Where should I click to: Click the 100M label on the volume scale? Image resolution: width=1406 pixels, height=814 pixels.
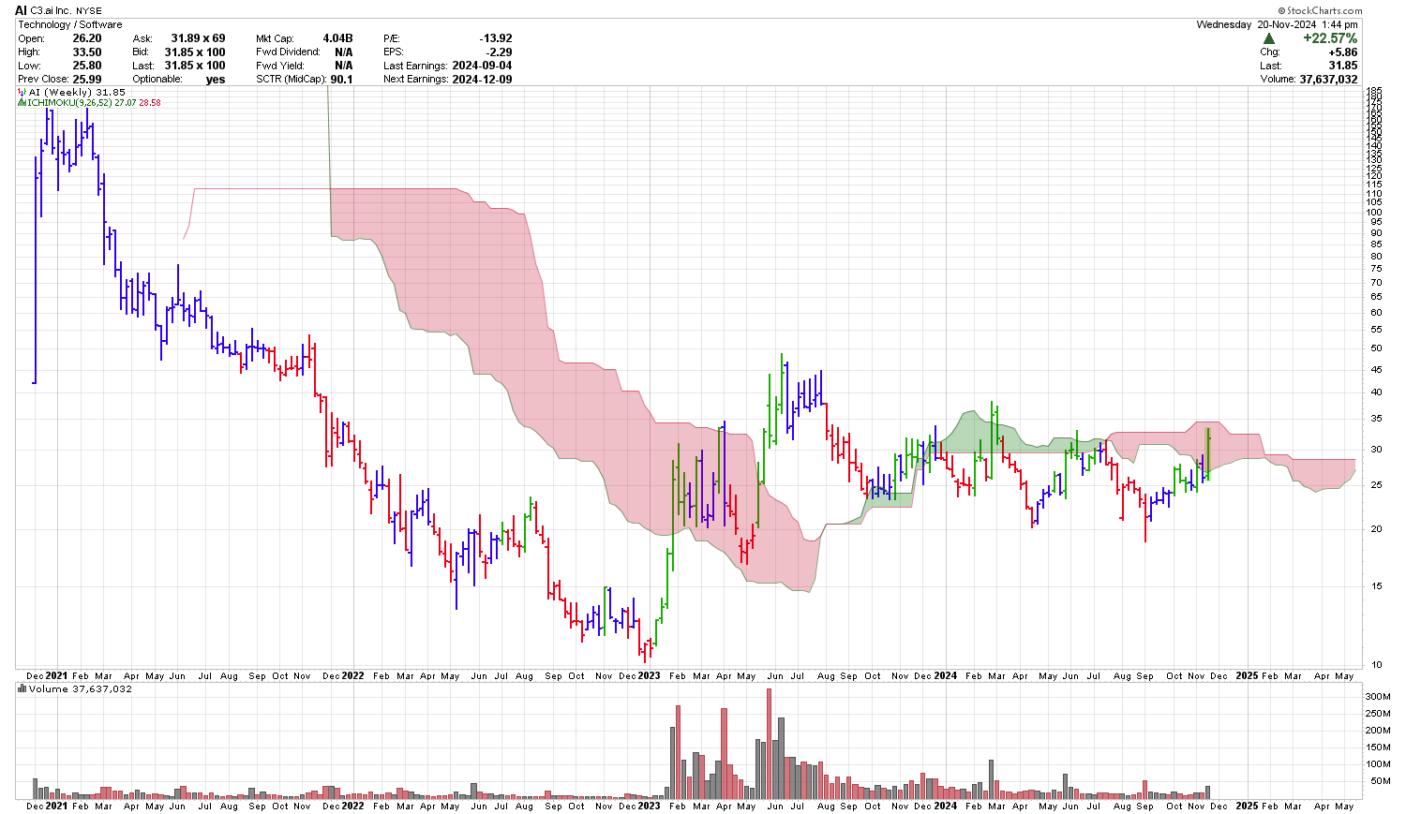point(1378,763)
